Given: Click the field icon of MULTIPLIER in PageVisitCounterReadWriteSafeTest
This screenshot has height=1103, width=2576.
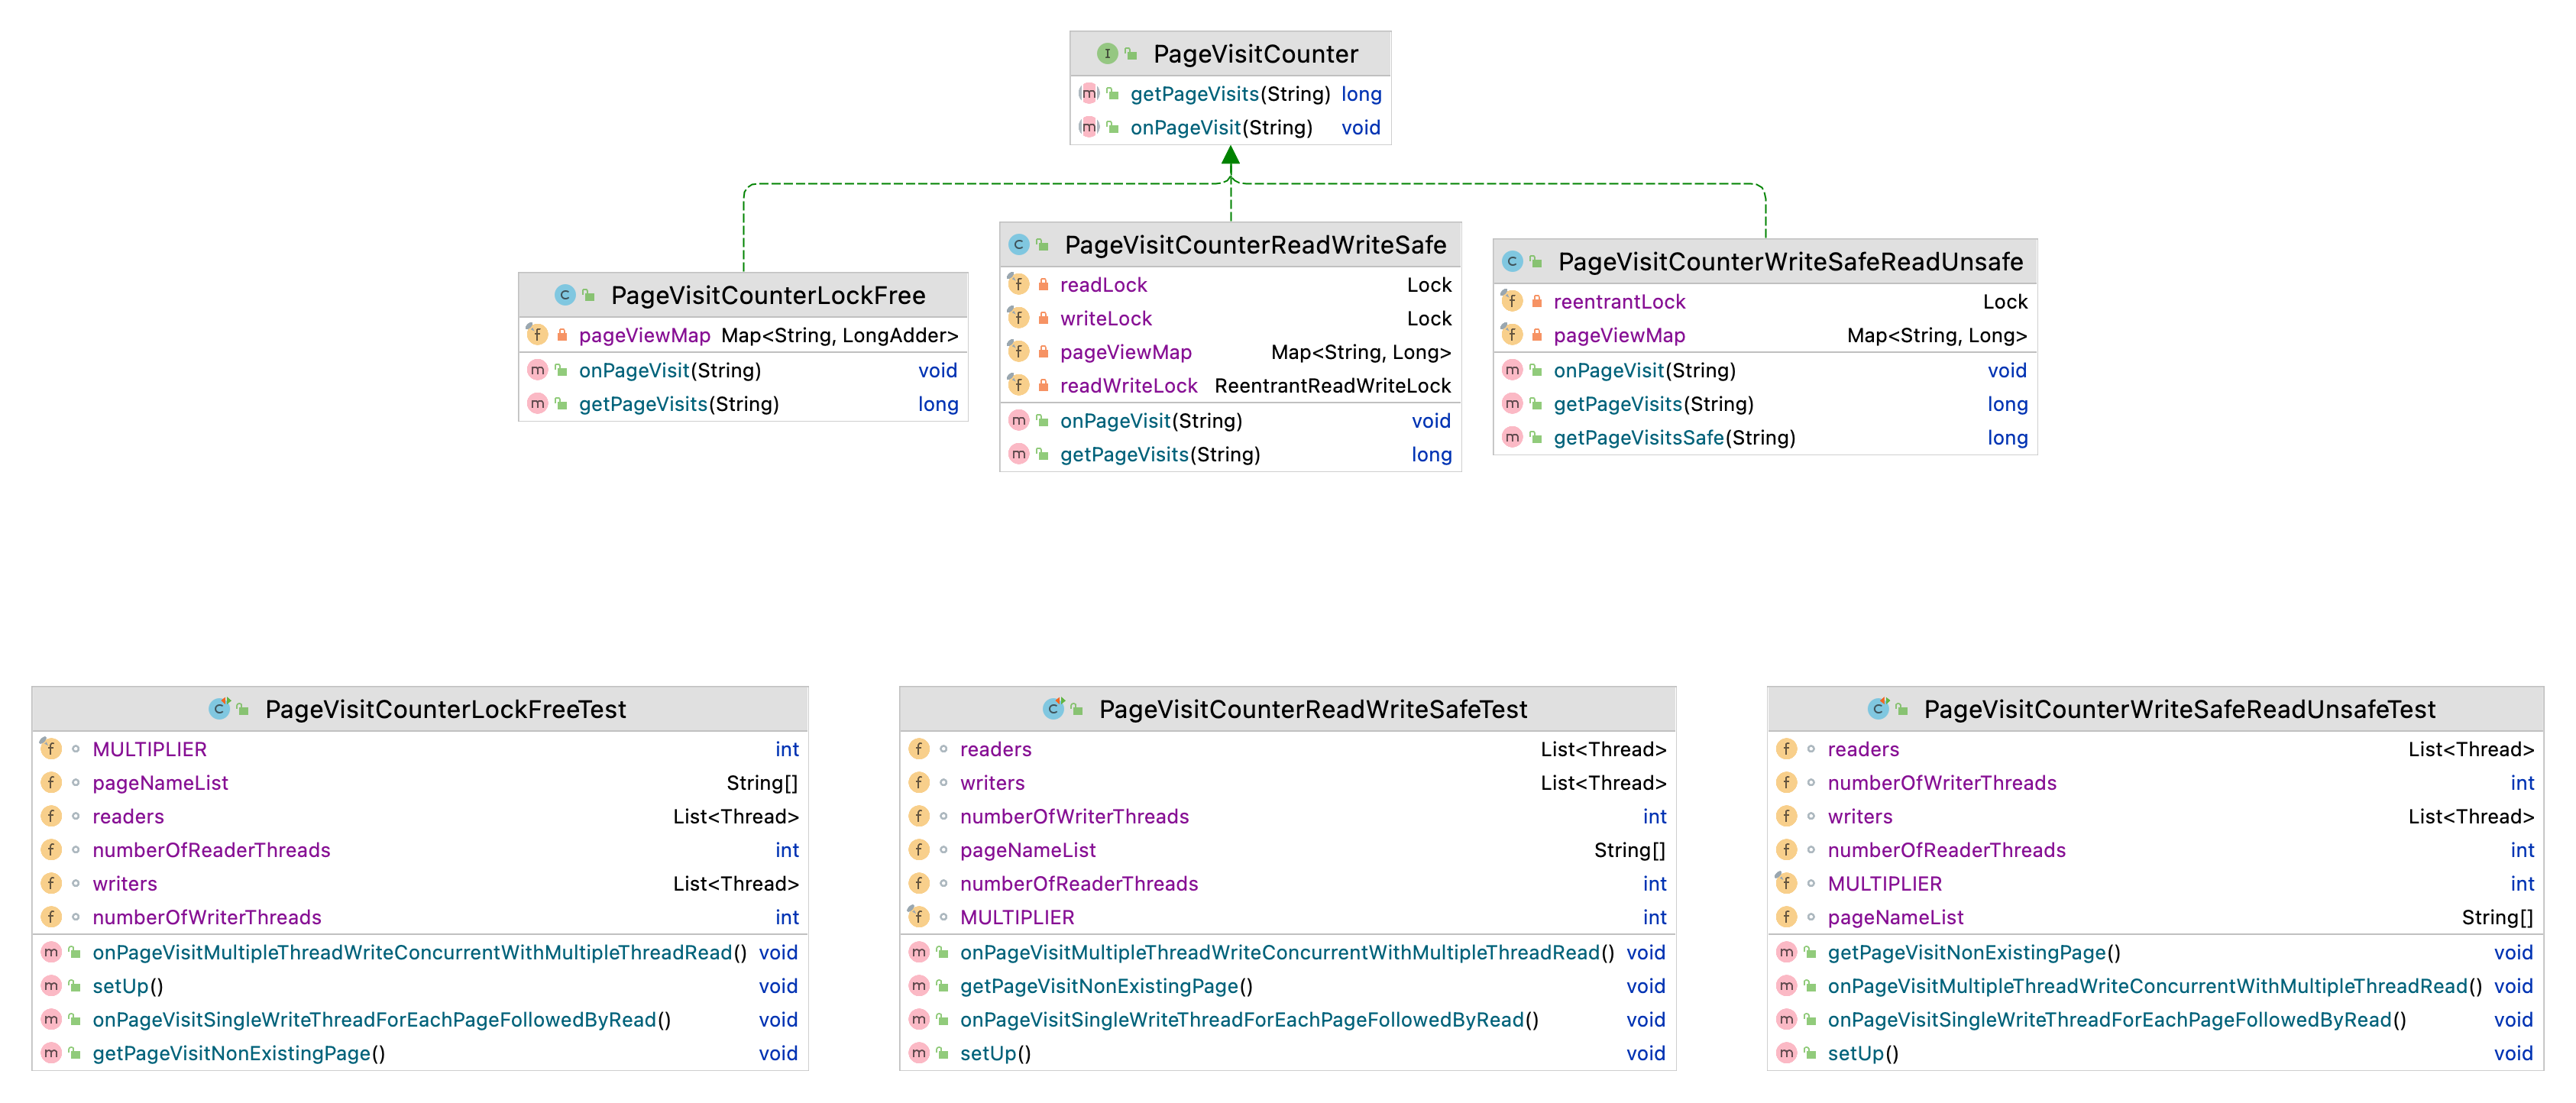Looking at the screenshot, I should pos(918,917).
